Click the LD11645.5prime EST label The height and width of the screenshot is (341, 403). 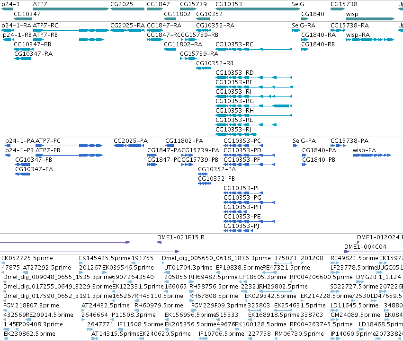354,306
